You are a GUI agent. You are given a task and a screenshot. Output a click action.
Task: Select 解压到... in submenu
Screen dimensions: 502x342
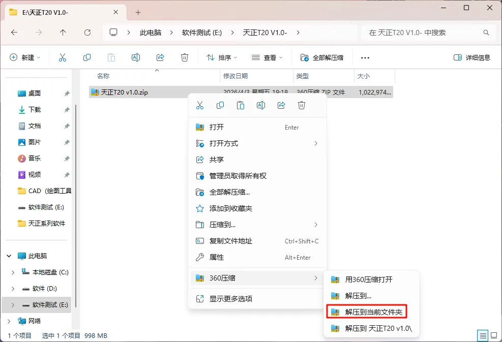(371, 296)
